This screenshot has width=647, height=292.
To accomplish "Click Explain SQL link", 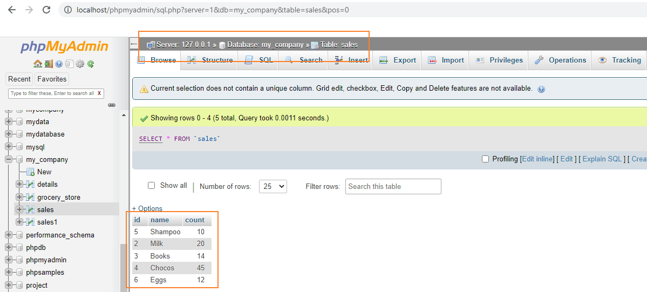I will pos(602,159).
